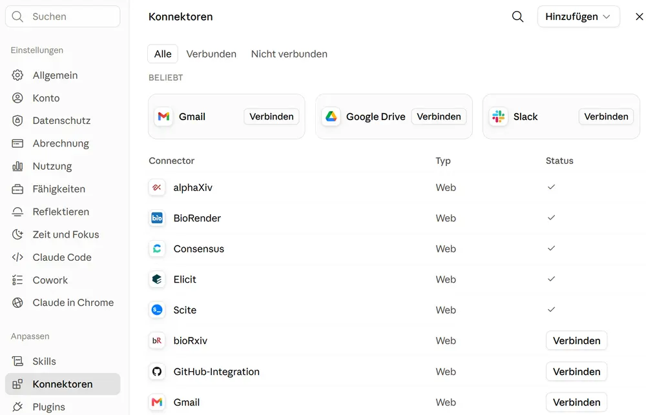This screenshot has width=646, height=415.
Task: Select Konnektoren in the sidebar
Action: [63, 384]
